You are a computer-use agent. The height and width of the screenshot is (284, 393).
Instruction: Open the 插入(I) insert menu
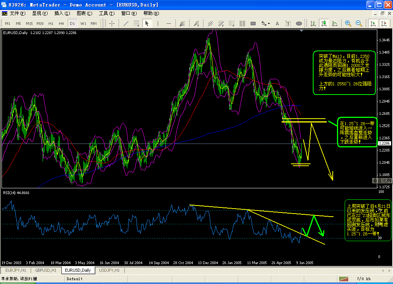(x=62, y=13)
